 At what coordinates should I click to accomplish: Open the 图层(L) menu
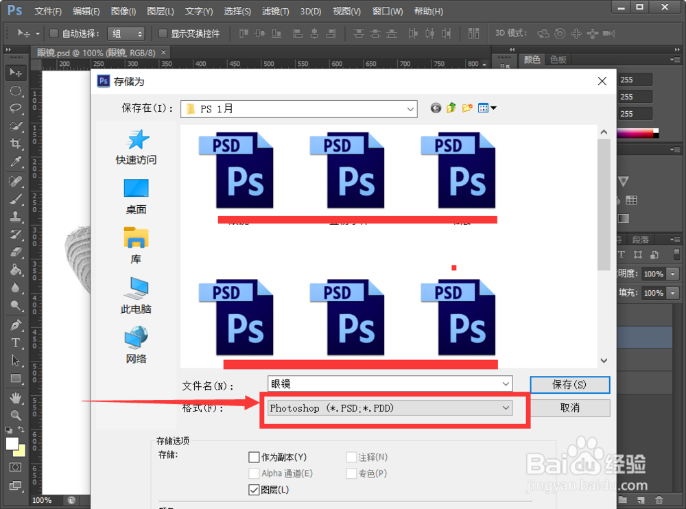point(161,12)
